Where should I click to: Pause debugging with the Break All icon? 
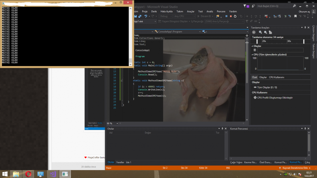click(x=226, y=16)
